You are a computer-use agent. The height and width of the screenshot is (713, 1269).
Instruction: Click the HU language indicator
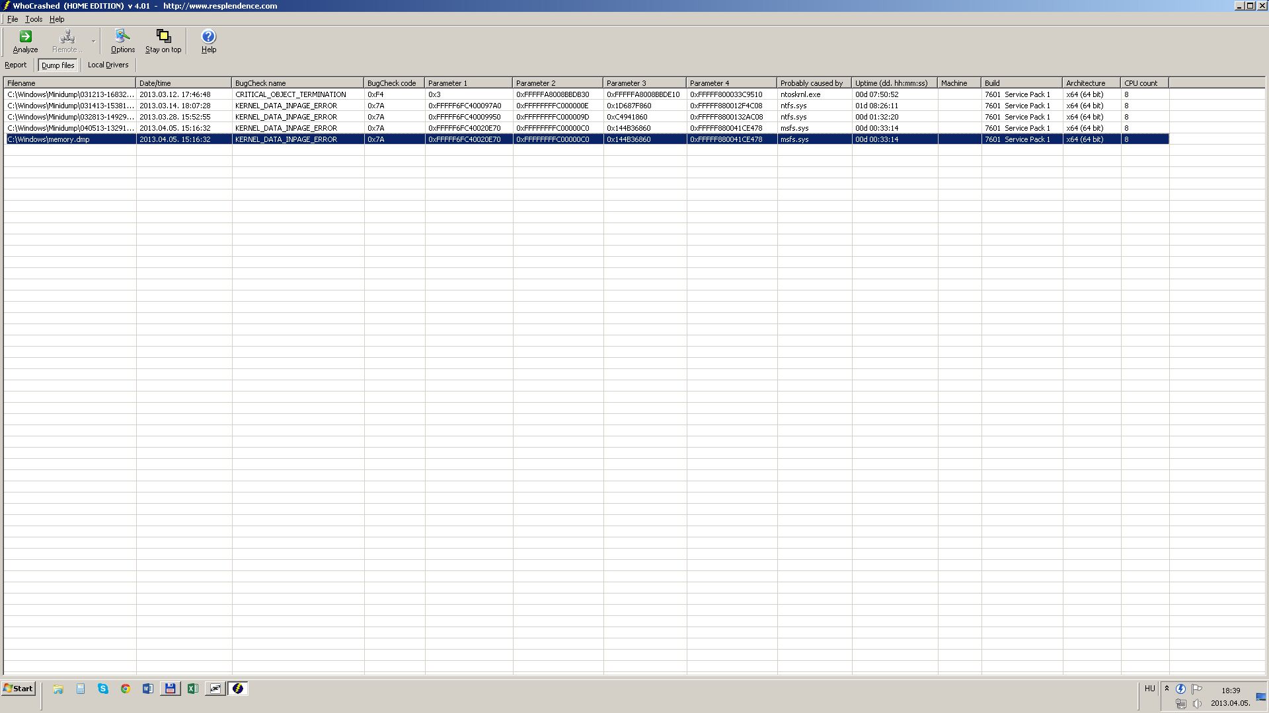click(1149, 689)
